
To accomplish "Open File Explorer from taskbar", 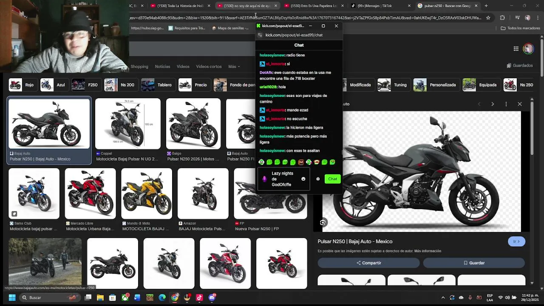I will click(100, 297).
